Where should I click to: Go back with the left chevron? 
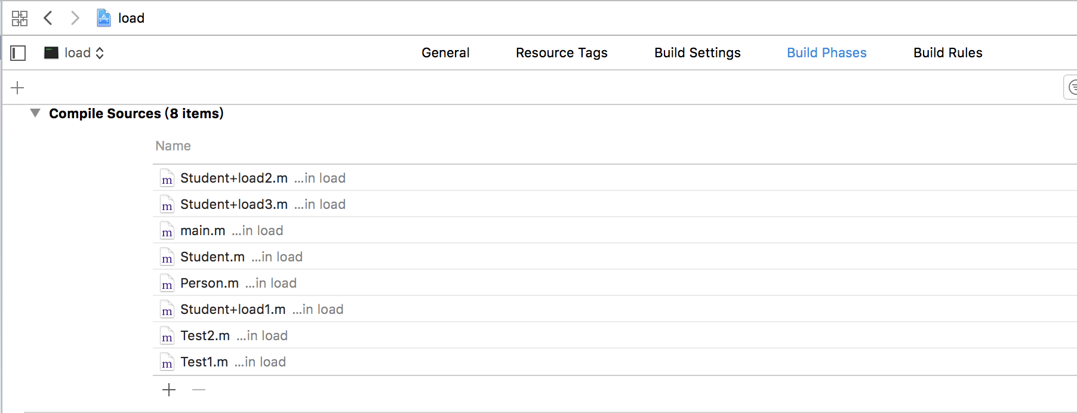click(48, 18)
